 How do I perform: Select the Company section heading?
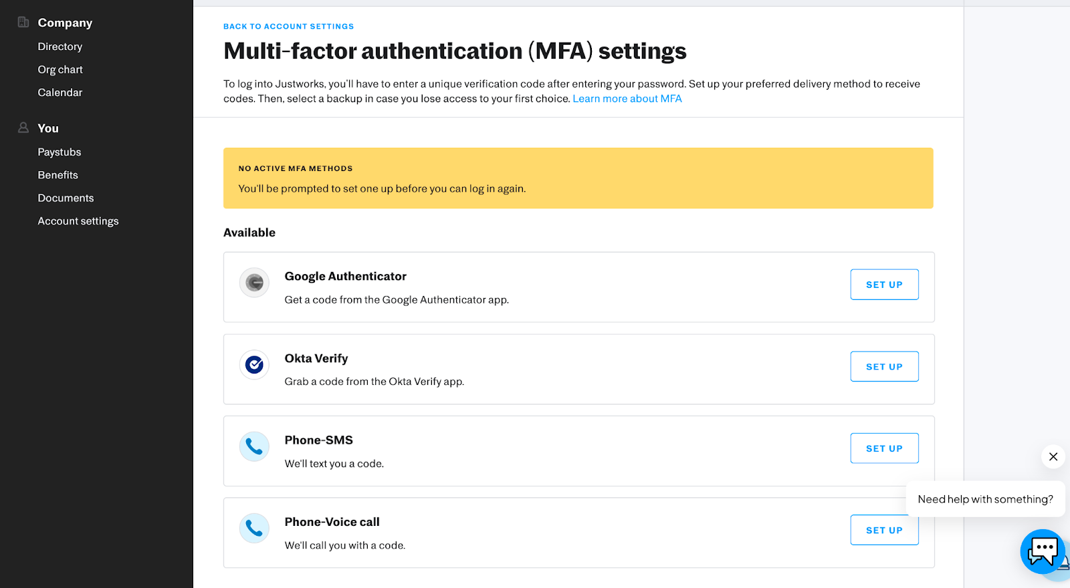coord(65,23)
